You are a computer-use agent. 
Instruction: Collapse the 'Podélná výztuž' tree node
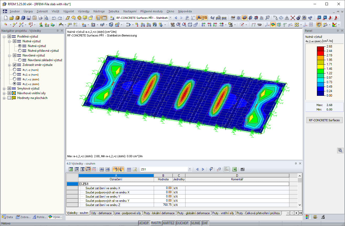pyautogui.click(x=4, y=36)
